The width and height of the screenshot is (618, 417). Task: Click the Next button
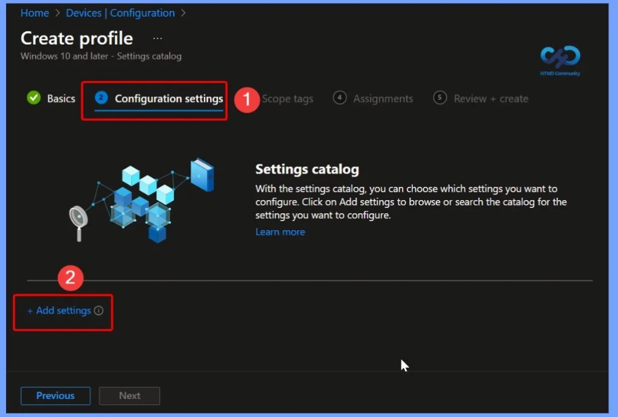click(129, 396)
